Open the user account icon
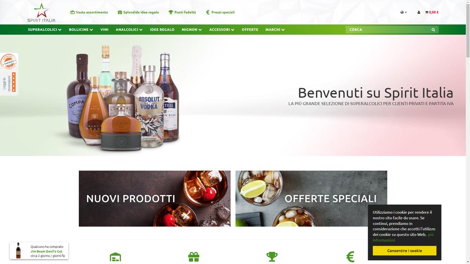Image resolution: width=470 pixels, height=264 pixels. [419, 12]
